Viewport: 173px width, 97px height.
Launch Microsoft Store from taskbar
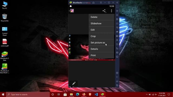(x=65, y=95)
